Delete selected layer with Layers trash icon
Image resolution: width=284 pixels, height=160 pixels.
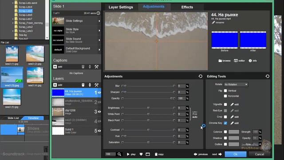(x=83, y=85)
